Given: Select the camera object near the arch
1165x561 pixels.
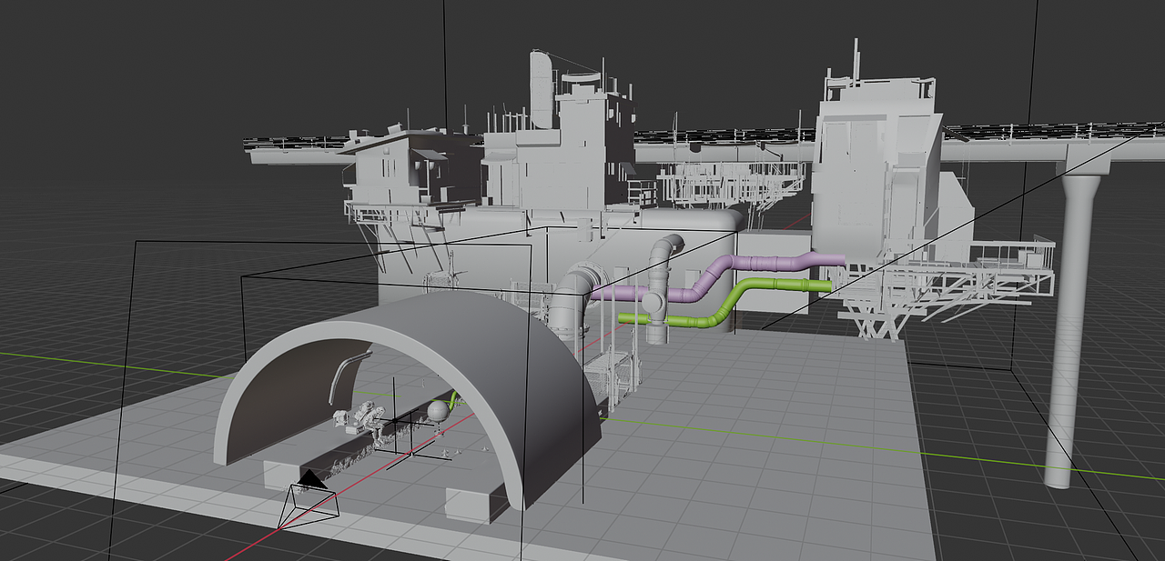Looking at the screenshot, I should point(309,498).
